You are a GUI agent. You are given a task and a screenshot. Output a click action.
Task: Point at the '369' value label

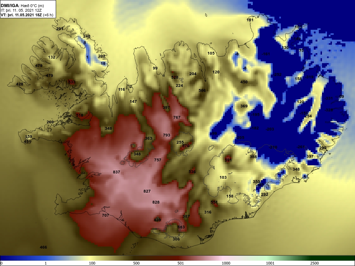pyautogui.click(x=244, y=106)
